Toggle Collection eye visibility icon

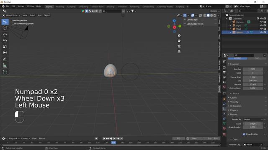coord(261,18)
